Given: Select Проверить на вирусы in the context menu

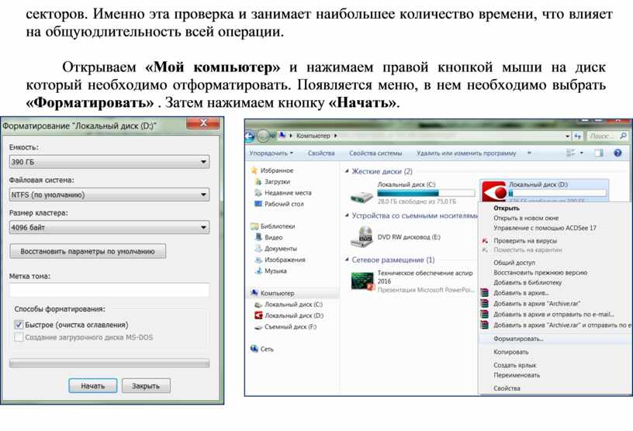Looking at the screenshot, I should click(525, 241).
